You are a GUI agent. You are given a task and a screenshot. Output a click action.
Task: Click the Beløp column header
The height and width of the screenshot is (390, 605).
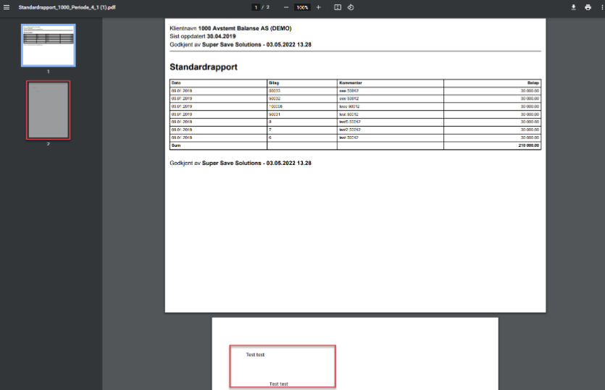[533, 83]
